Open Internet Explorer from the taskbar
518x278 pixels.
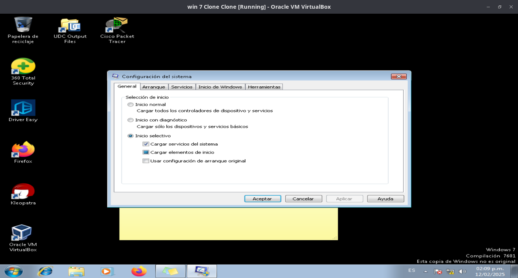(x=45, y=271)
